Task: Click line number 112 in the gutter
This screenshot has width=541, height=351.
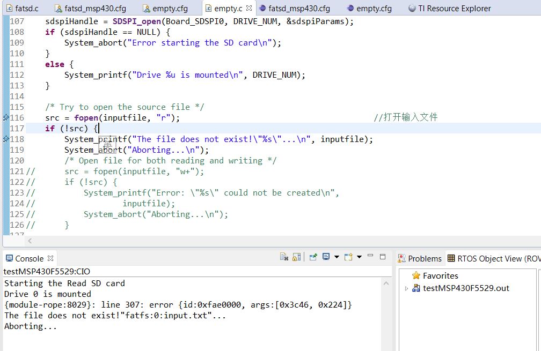Action: 17,75
